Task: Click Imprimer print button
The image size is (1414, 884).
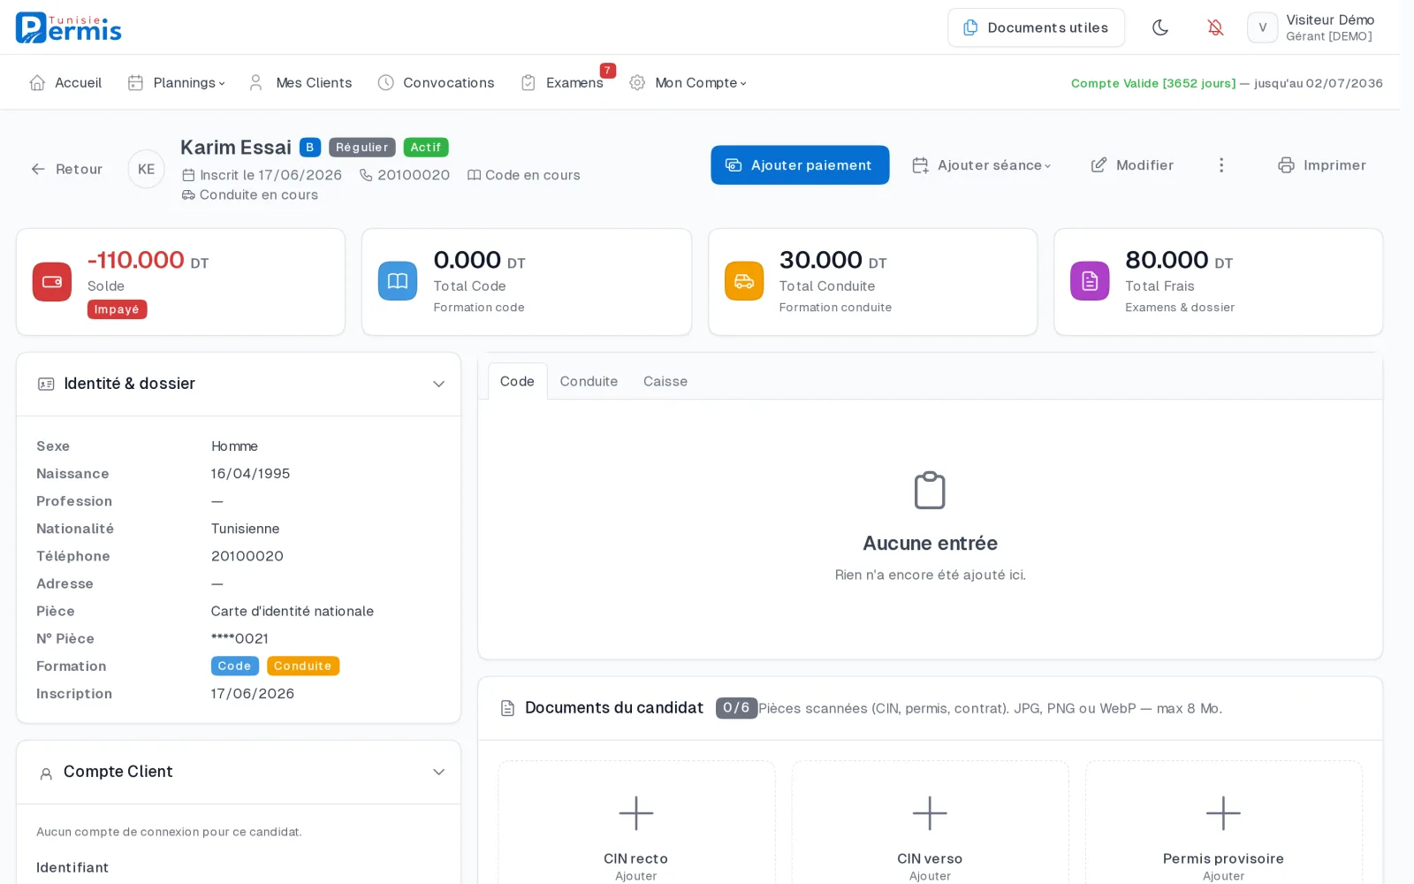Action: [x=1322, y=165]
